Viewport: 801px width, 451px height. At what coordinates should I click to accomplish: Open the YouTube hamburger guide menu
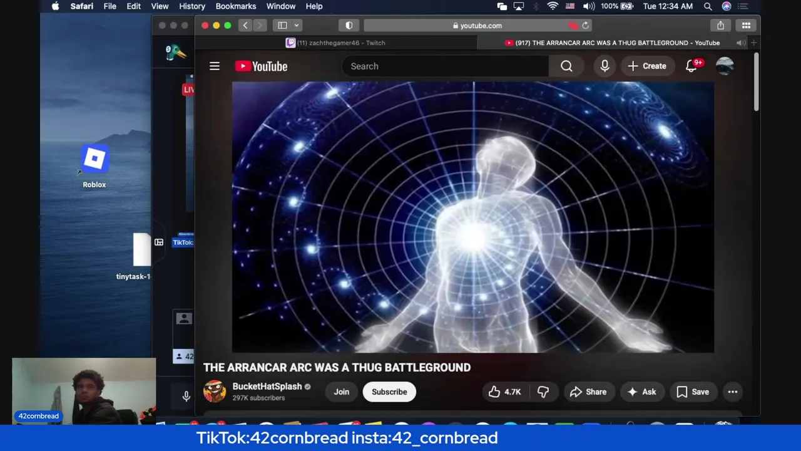tap(215, 66)
